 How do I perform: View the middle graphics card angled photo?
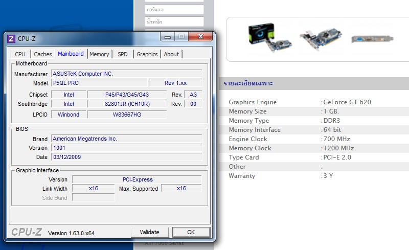(320, 39)
